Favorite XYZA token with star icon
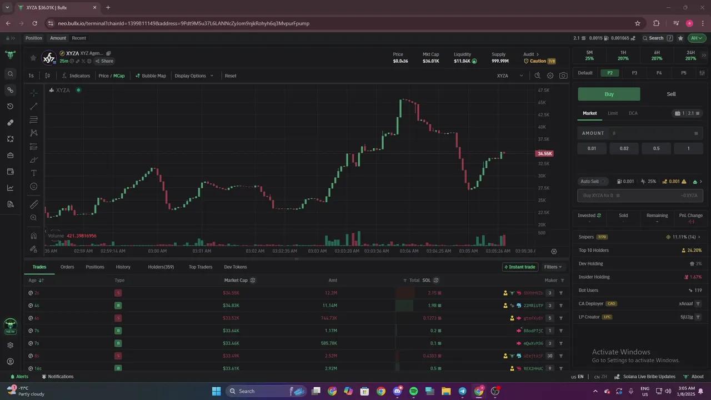 [33, 57]
